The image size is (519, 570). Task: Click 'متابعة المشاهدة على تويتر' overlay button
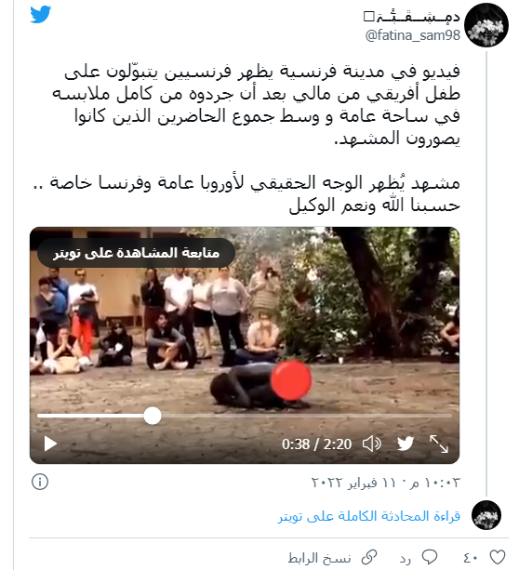tap(137, 253)
